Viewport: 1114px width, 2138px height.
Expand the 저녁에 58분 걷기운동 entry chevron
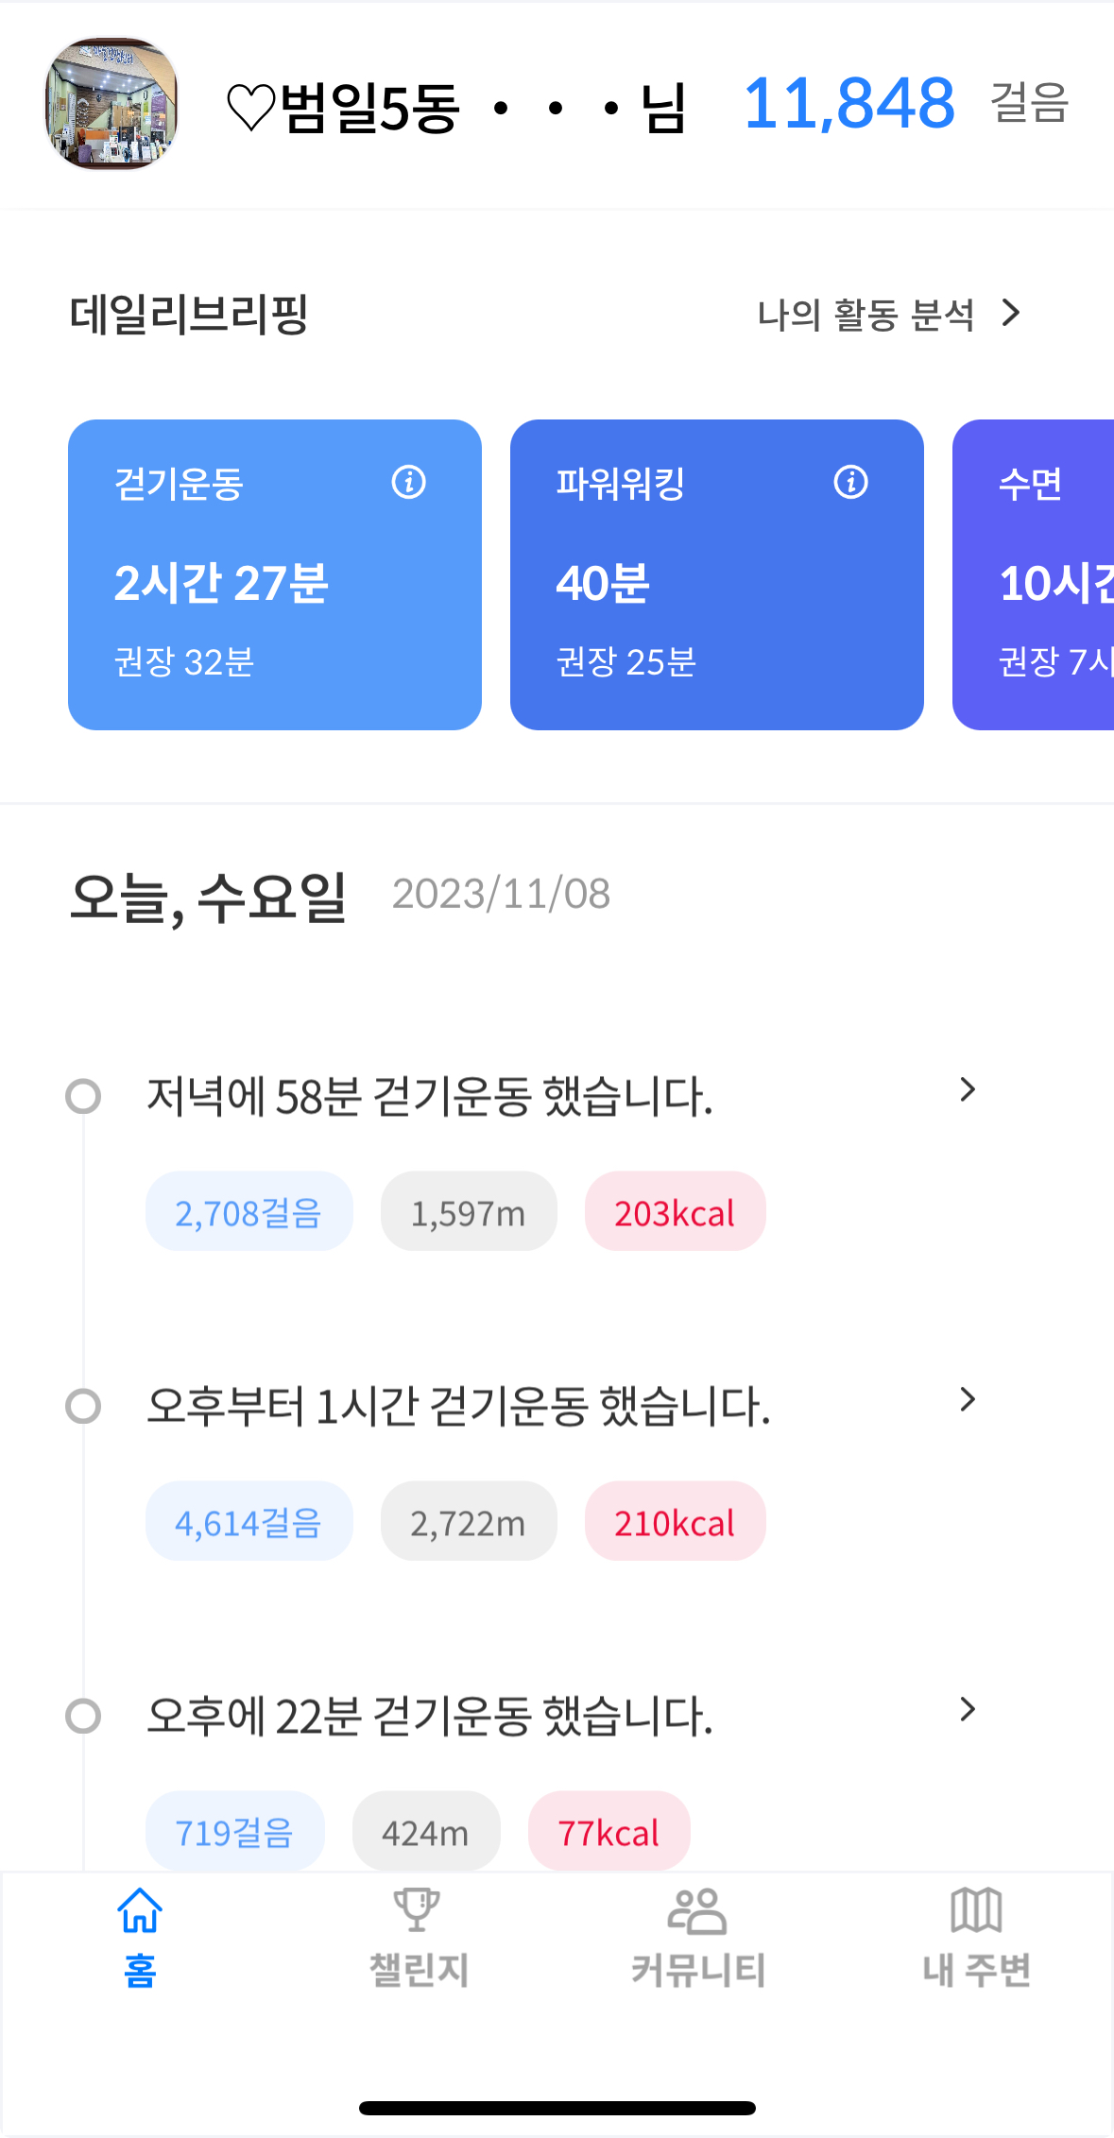[x=967, y=1090]
